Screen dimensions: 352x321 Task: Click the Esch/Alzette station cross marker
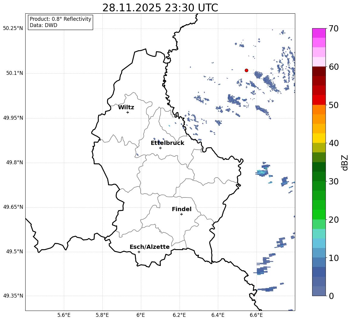[139, 252]
